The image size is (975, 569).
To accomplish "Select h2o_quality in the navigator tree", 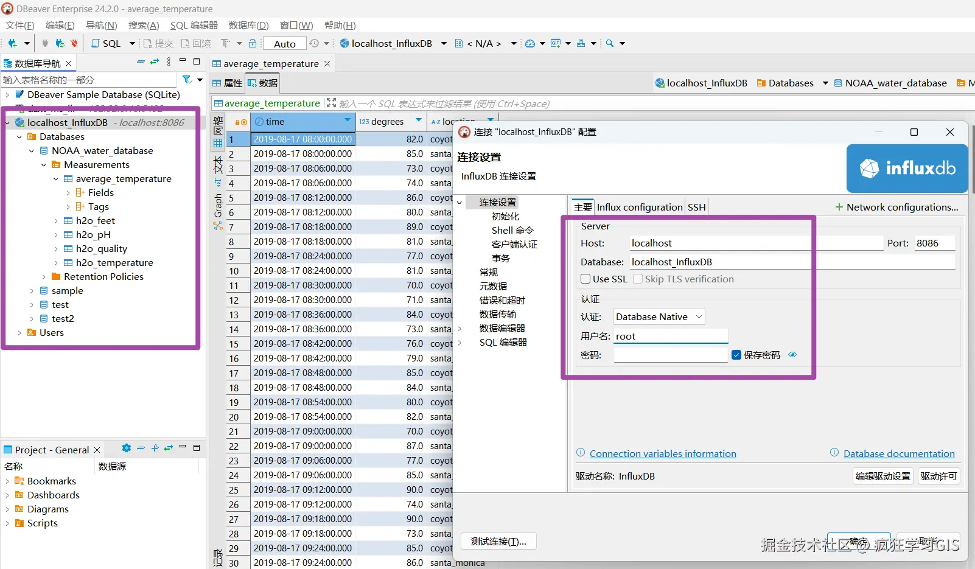I will coord(102,249).
